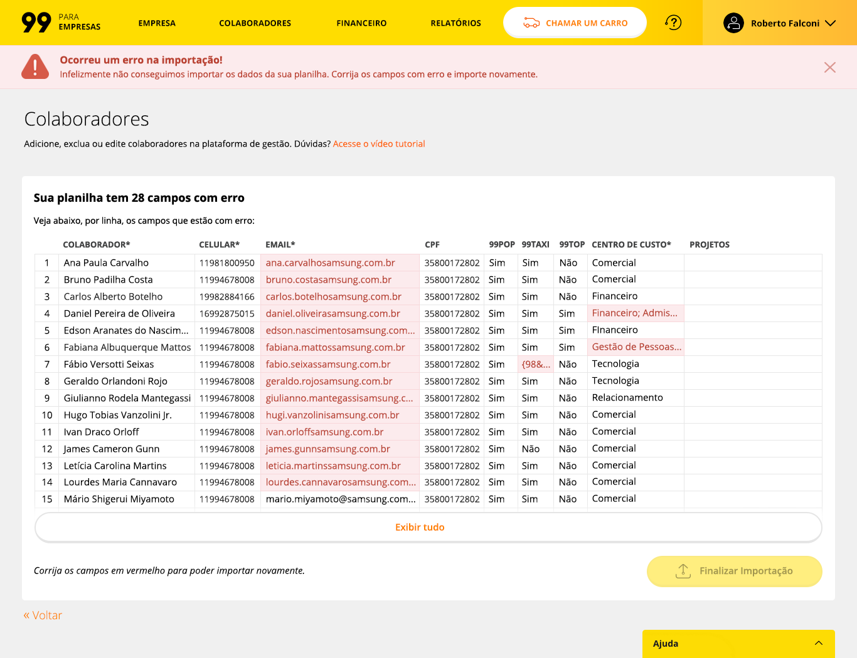This screenshot has width=857, height=658.
Task: Click the name Ana Paula Carvalho
Action: click(x=106, y=263)
